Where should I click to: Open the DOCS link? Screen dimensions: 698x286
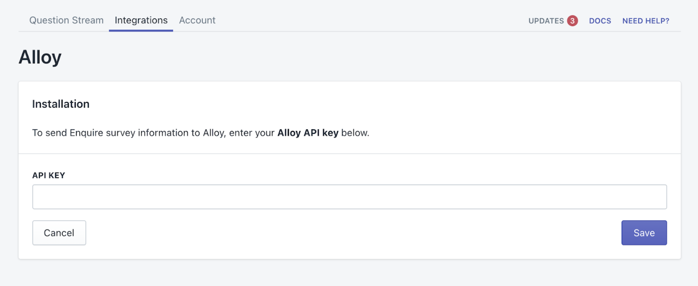tap(600, 21)
